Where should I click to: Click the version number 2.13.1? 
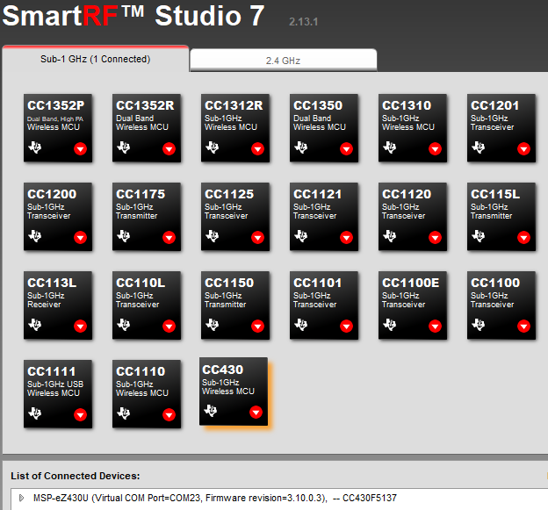coord(303,22)
